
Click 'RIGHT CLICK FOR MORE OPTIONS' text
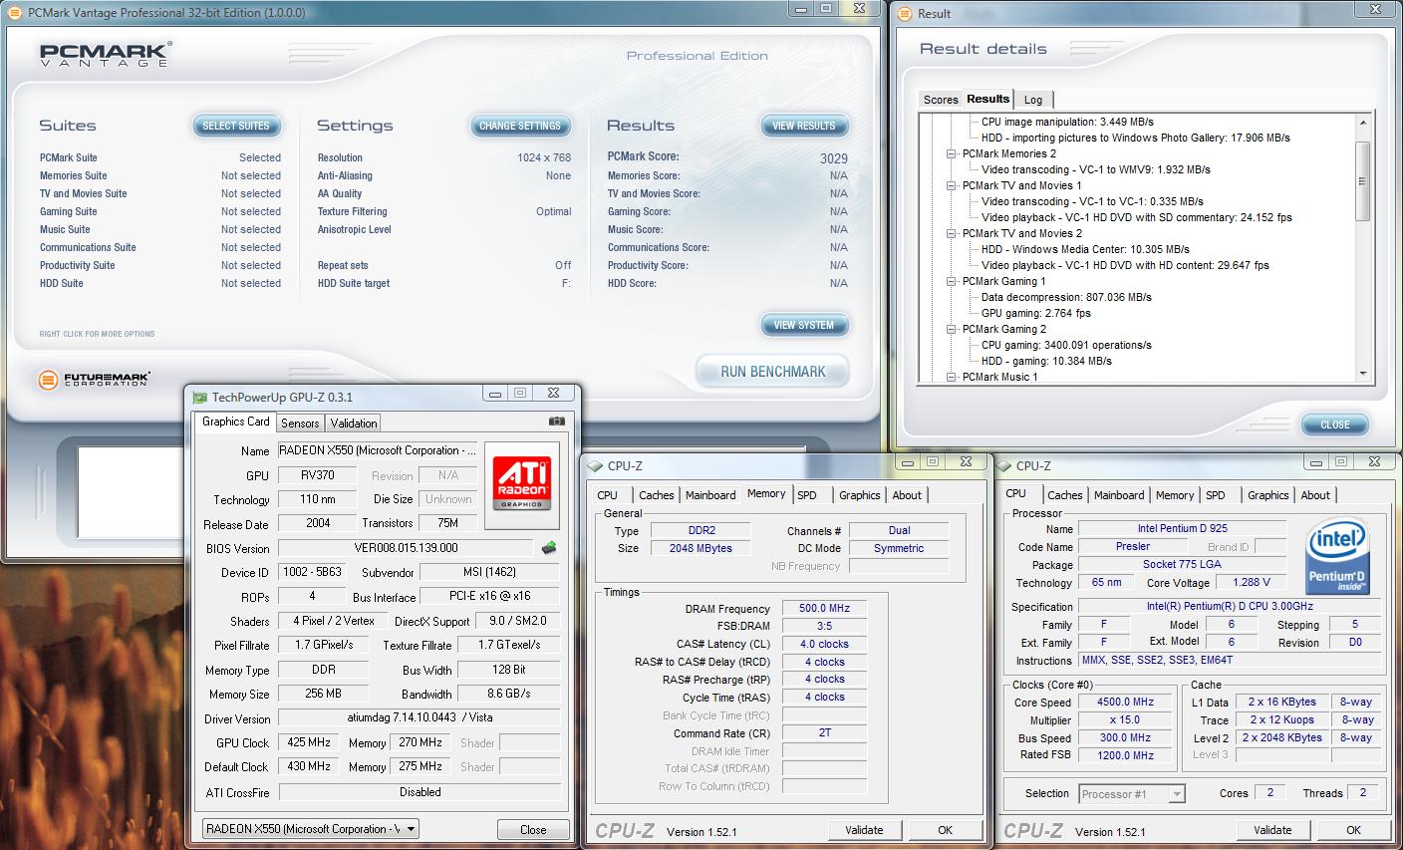[97, 334]
